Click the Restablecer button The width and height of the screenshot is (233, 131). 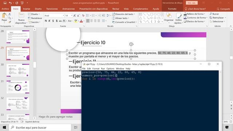tap(35, 18)
